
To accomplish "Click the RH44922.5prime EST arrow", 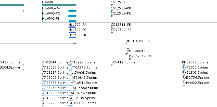I will point(184,85).
